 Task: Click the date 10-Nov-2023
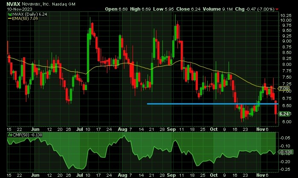pos(20,9)
